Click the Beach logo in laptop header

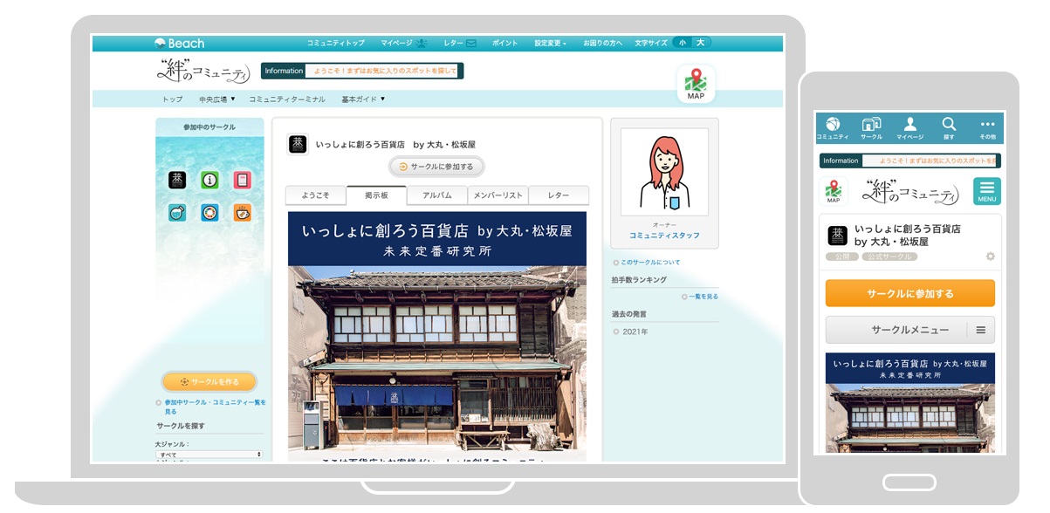(x=179, y=43)
